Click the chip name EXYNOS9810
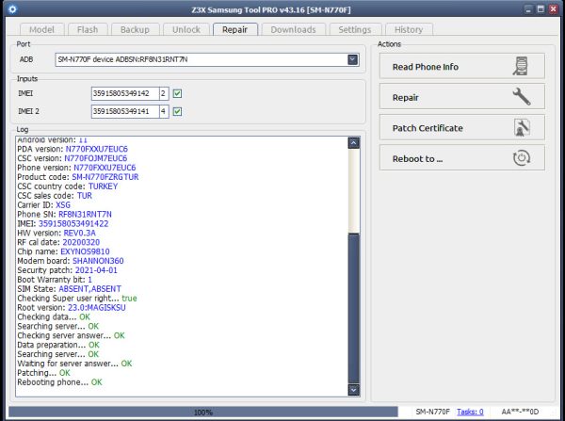This screenshot has height=421, width=565. tap(85, 251)
